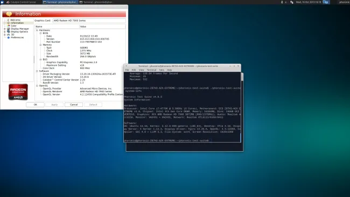Click the 3D icon in the sidebar tree
The image size is (350, 197).
tap(9, 35)
